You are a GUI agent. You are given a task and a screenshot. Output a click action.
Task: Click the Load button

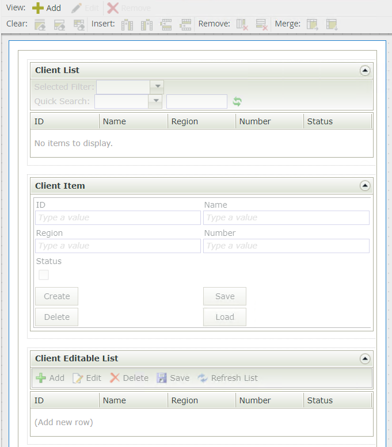pos(224,317)
